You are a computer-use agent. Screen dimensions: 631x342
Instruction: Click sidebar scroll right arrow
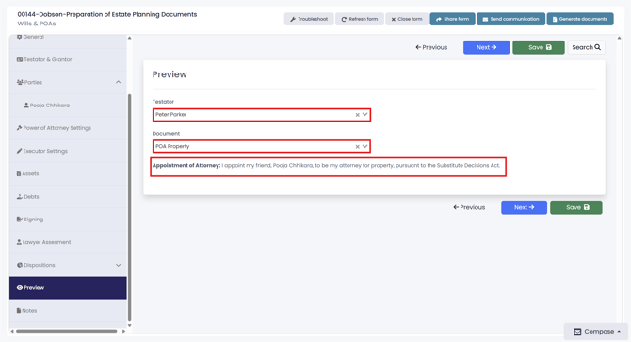click(x=123, y=331)
